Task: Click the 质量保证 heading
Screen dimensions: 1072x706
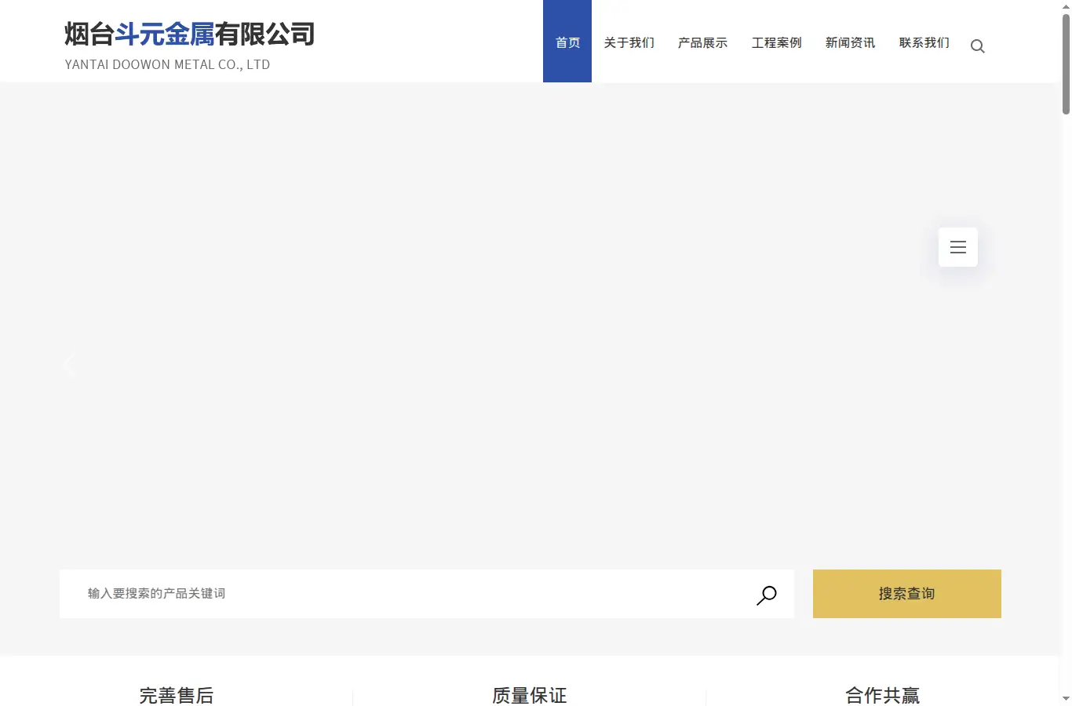Action: (x=530, y=695)
